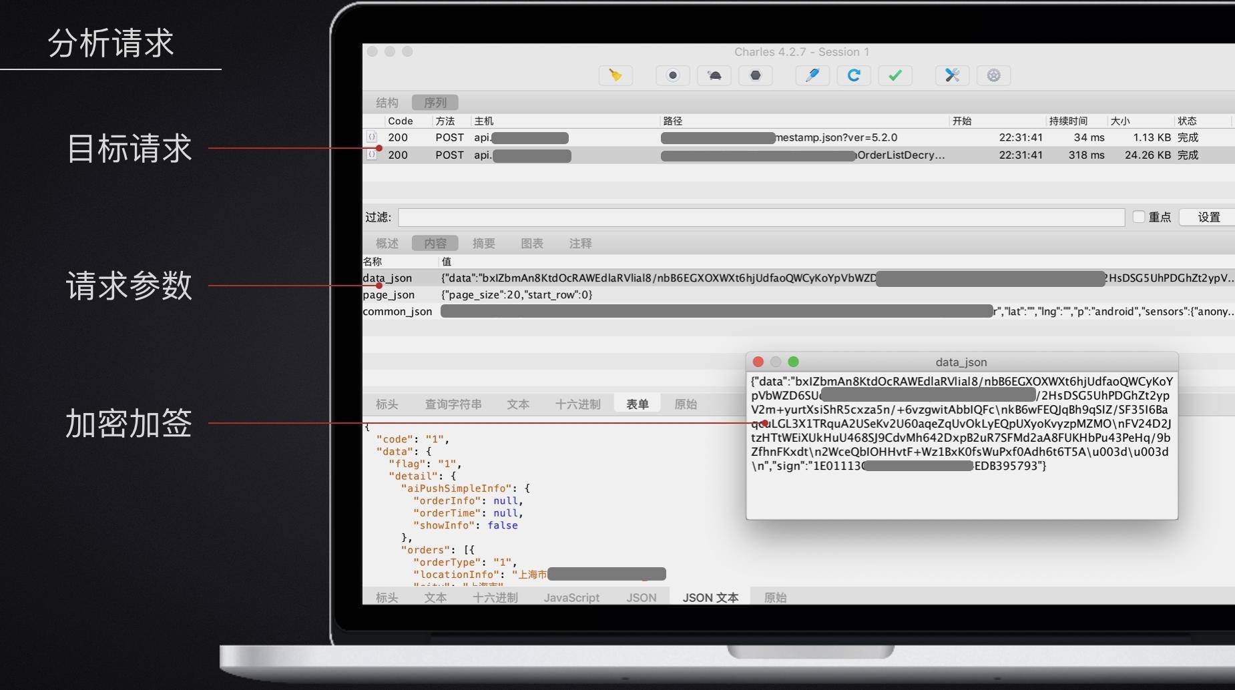1235x690 pixels.
Task: Select the JSON response tab
Action: tap(642, 598)
